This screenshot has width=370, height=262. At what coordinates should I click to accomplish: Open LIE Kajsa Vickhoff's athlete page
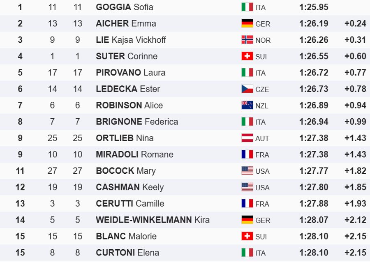[131, 40]
